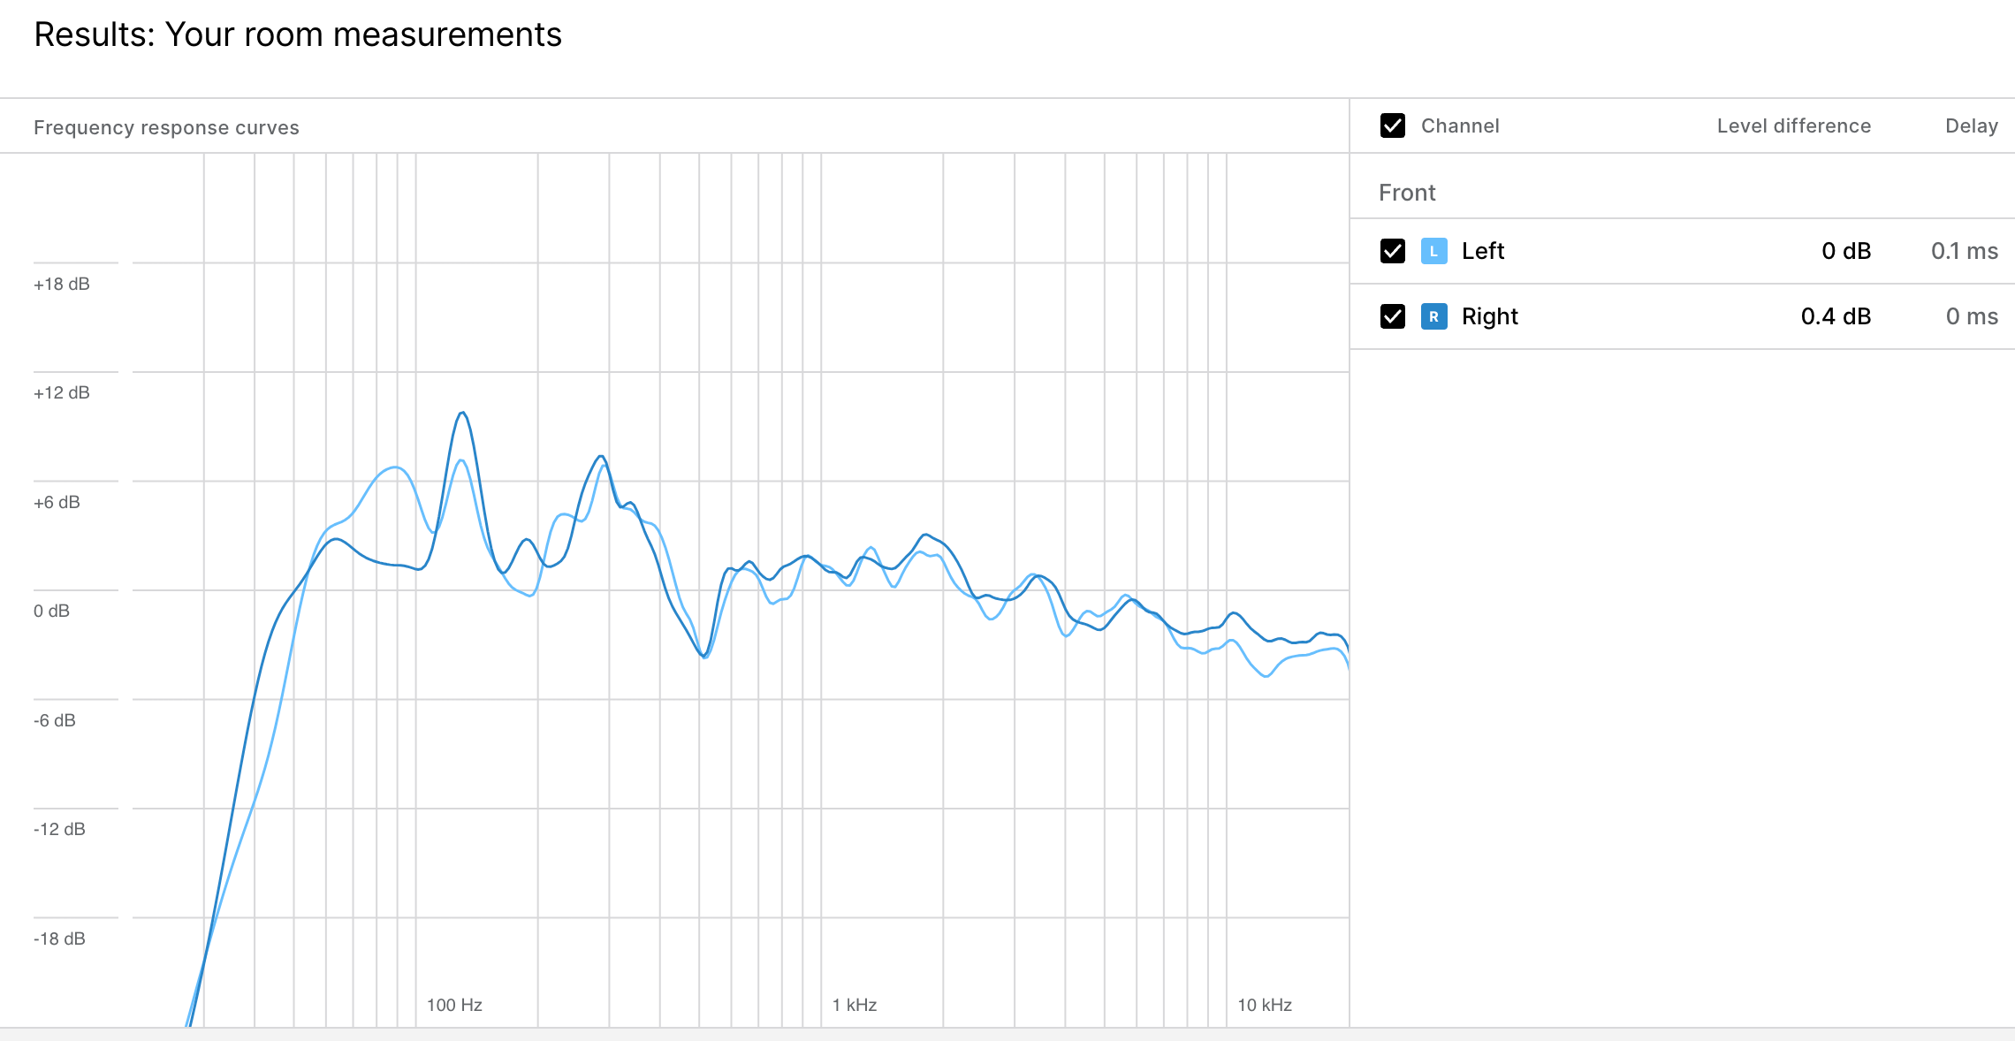Click the Frequency response curves heading

[x=166, y=128]
